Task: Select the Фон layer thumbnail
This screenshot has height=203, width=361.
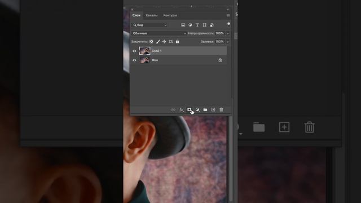Action: (x=144, y=60)
